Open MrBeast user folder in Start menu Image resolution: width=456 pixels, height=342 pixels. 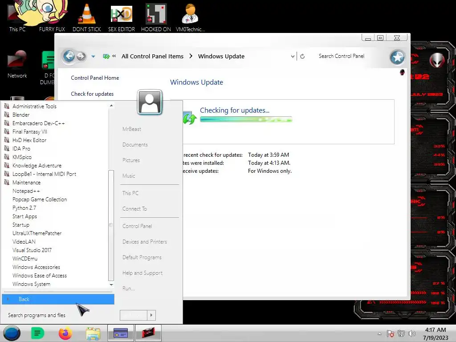point(132,129)
